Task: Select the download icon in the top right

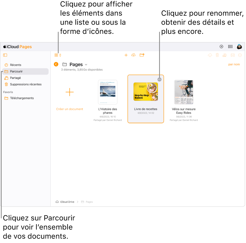Action: pyautogui.click(x=210, y=55)
